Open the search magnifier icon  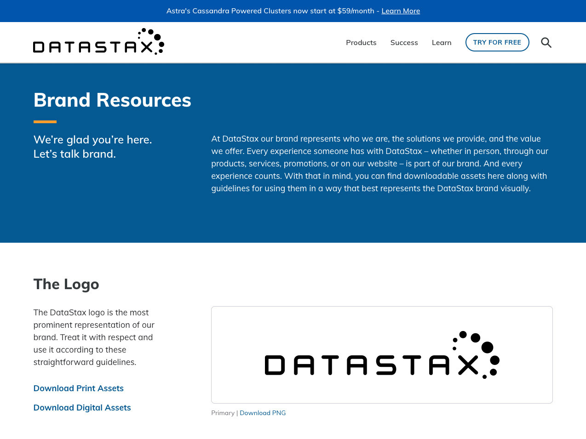click(x=546, y=42)
